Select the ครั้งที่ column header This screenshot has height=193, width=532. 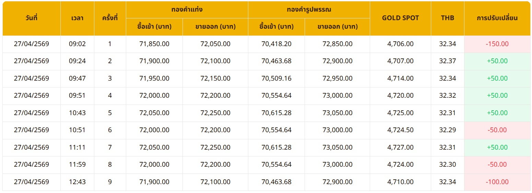(x=110, y=18)
